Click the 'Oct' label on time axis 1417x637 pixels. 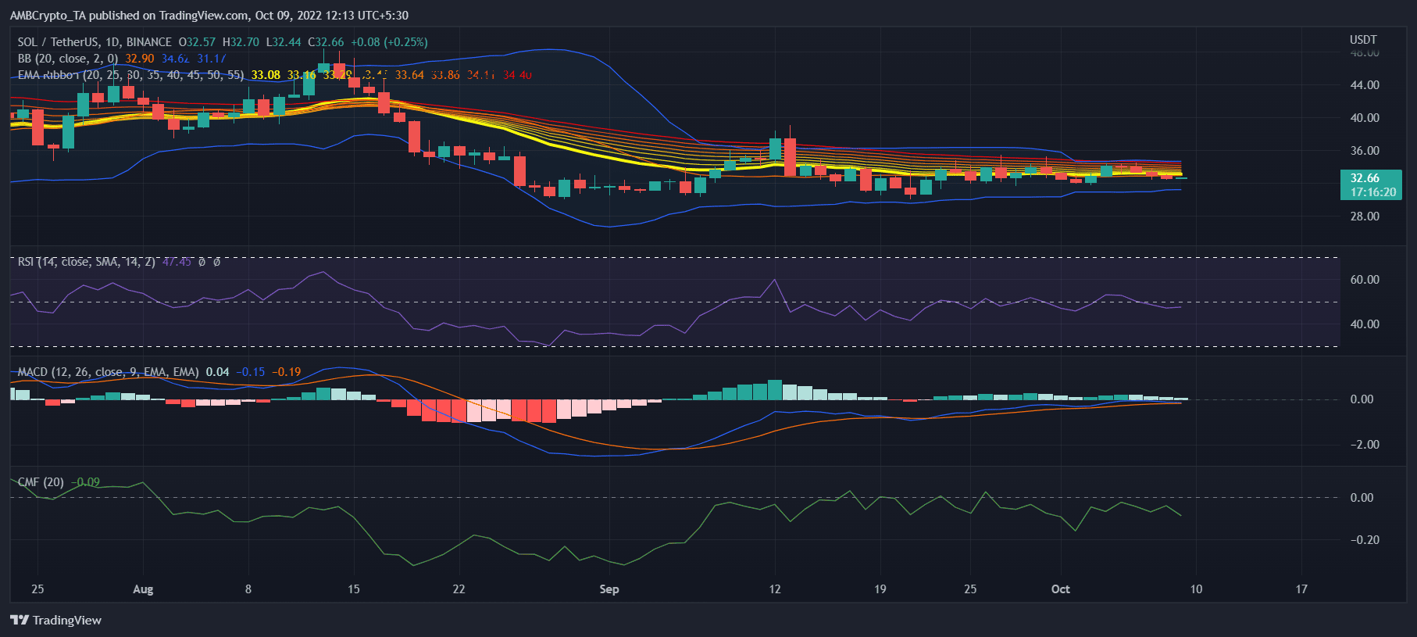pos(1060,589)
